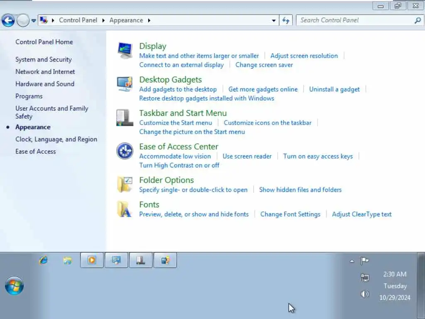Expand the address bar history dropdown
Viewport: 425px width, 319px height.
point(274,20)
